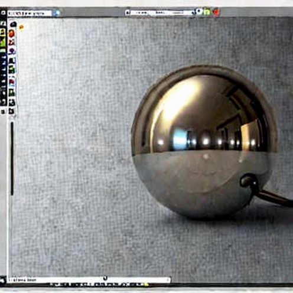Screen dimensions: 293x293
Task: Select the purple circle tool icon
Action: click(x=12, y=51)
